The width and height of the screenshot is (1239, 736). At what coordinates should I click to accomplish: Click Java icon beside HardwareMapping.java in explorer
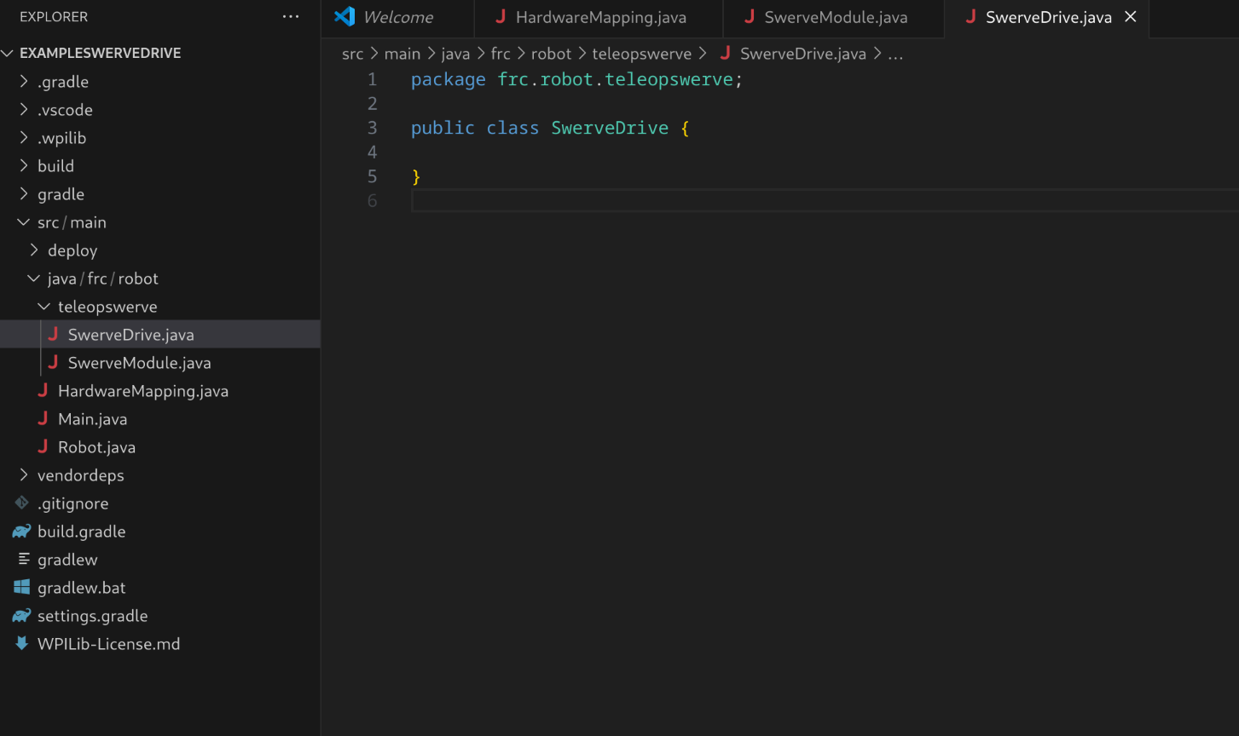point(43,391)
